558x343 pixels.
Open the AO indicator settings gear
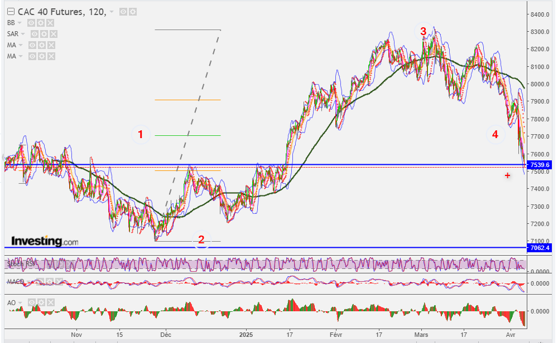[x=41, y=302]
